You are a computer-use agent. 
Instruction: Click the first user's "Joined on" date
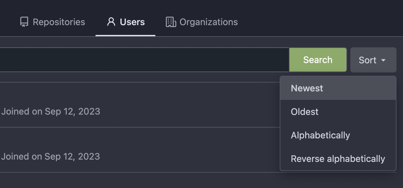[x=51, y=112]
